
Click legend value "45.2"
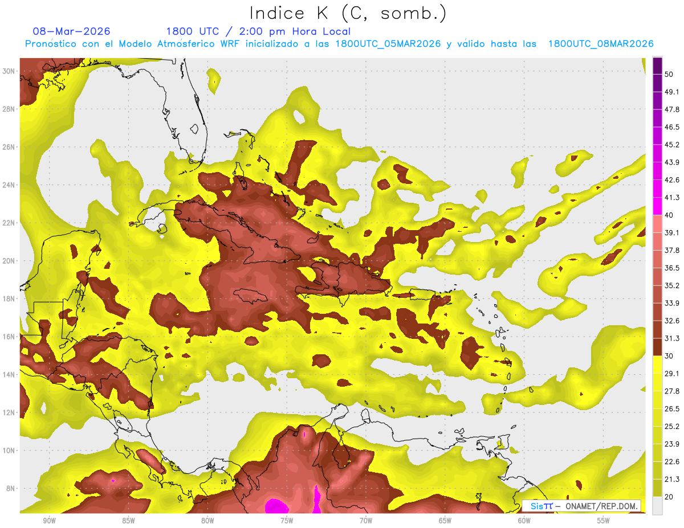[x=672, y=145]
